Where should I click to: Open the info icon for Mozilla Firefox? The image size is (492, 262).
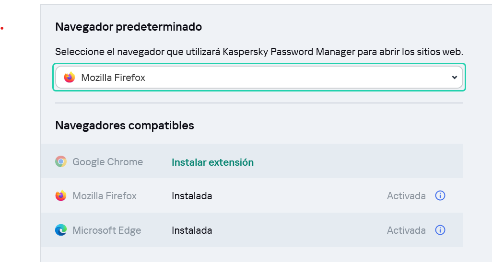440,195
